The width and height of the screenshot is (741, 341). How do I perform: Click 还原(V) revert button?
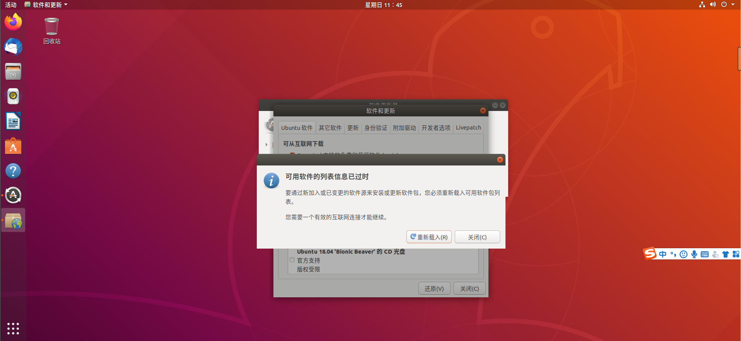tap(434, 288)
